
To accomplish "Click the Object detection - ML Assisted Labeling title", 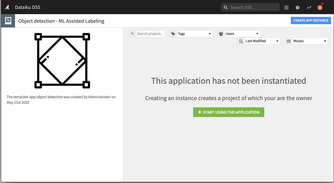I will coord(61,21).
